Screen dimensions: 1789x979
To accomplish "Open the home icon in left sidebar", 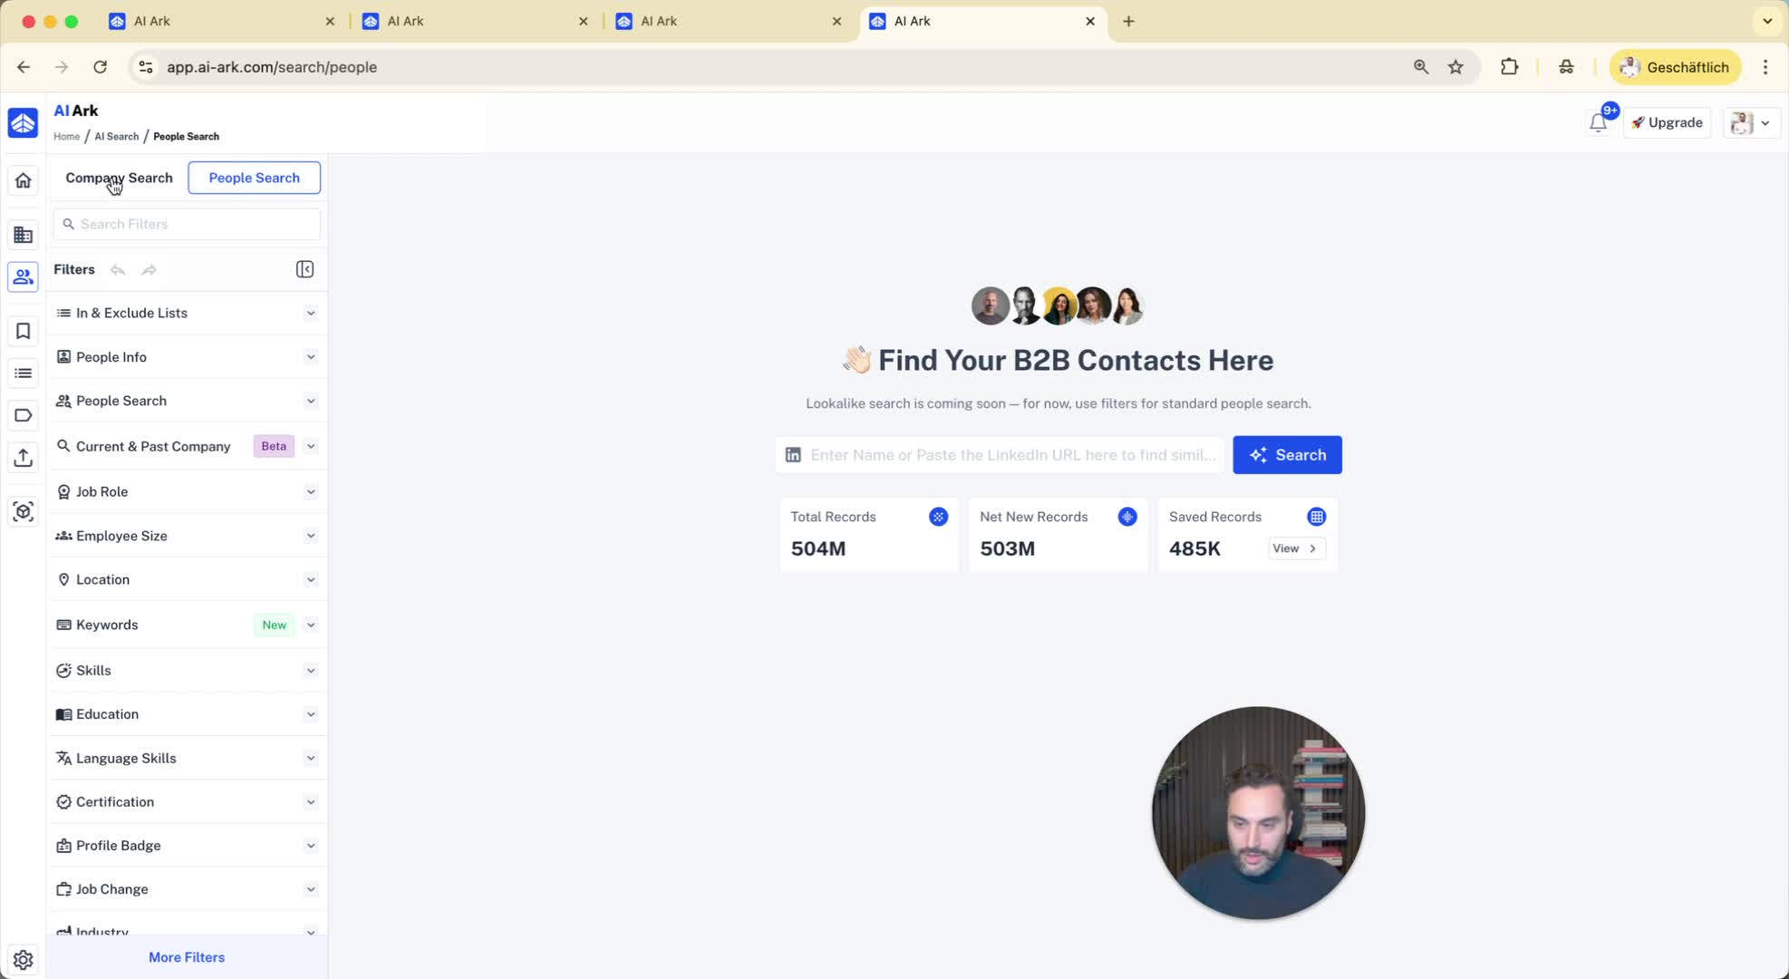I will (24, 180).
